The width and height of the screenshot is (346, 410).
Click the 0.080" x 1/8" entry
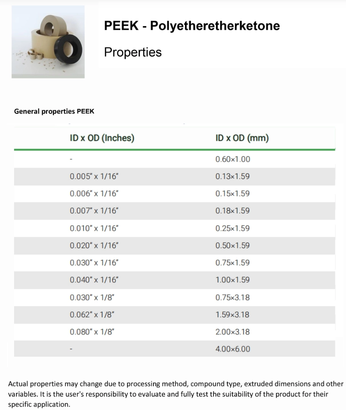click(92, 332)
